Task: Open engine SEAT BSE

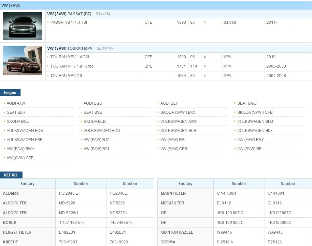Action: (x=93, y=112)
